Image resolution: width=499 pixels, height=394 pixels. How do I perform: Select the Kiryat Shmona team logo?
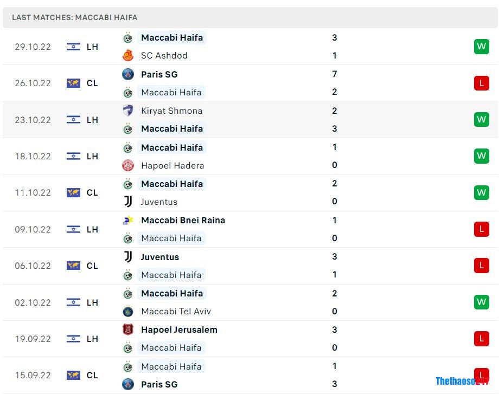click(128, 111)
